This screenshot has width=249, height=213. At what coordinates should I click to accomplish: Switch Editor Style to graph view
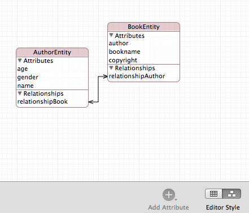pyautogui.click(x=231, y=194)
